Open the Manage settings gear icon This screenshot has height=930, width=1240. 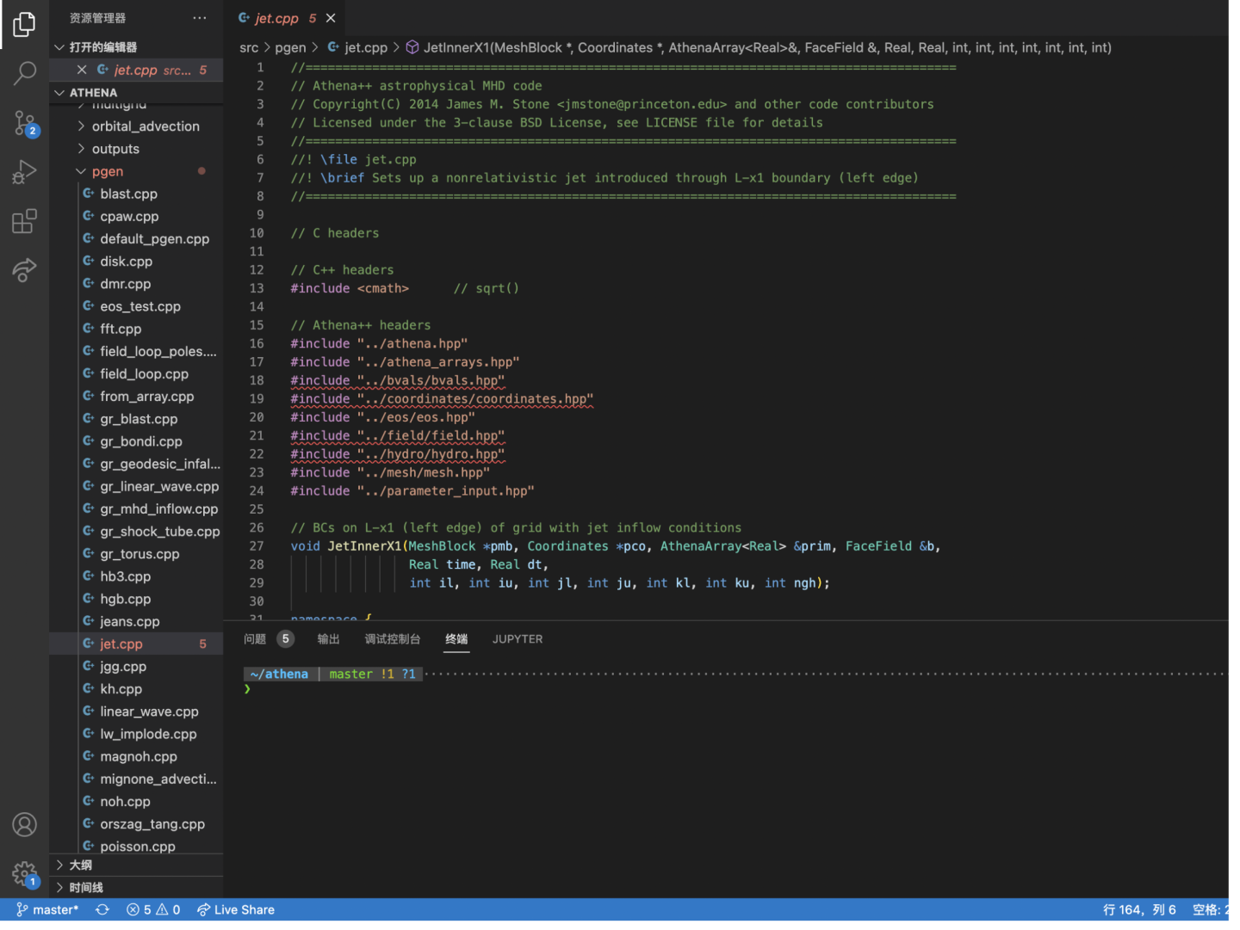coord(24,874)
